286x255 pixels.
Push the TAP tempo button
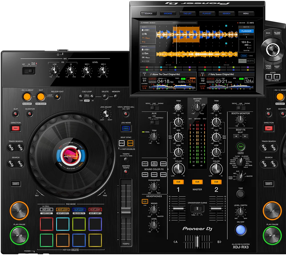click(x=241, y=146)
